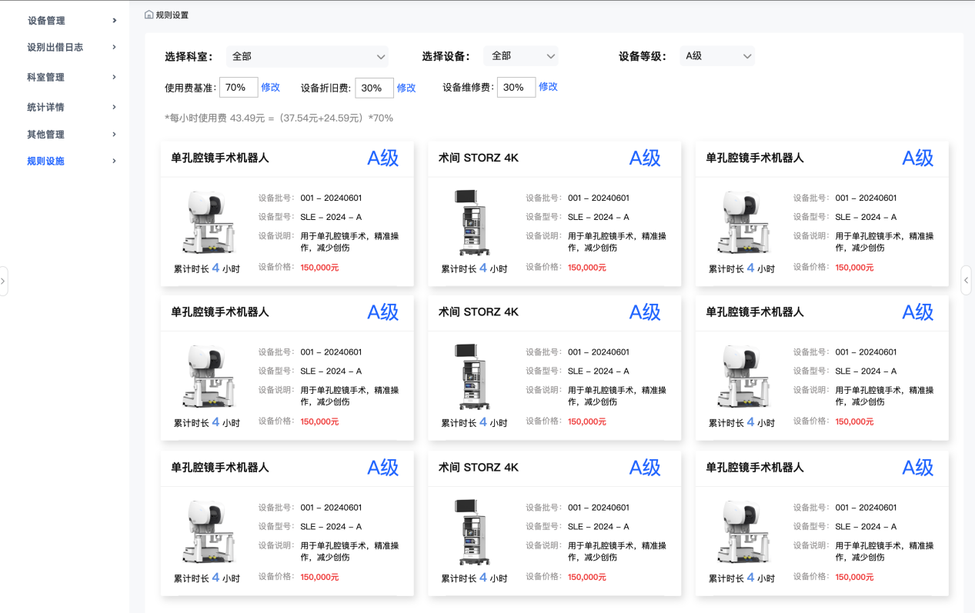Click the A级 badge on first device card
Screen dimensions: 975x613
382,158
